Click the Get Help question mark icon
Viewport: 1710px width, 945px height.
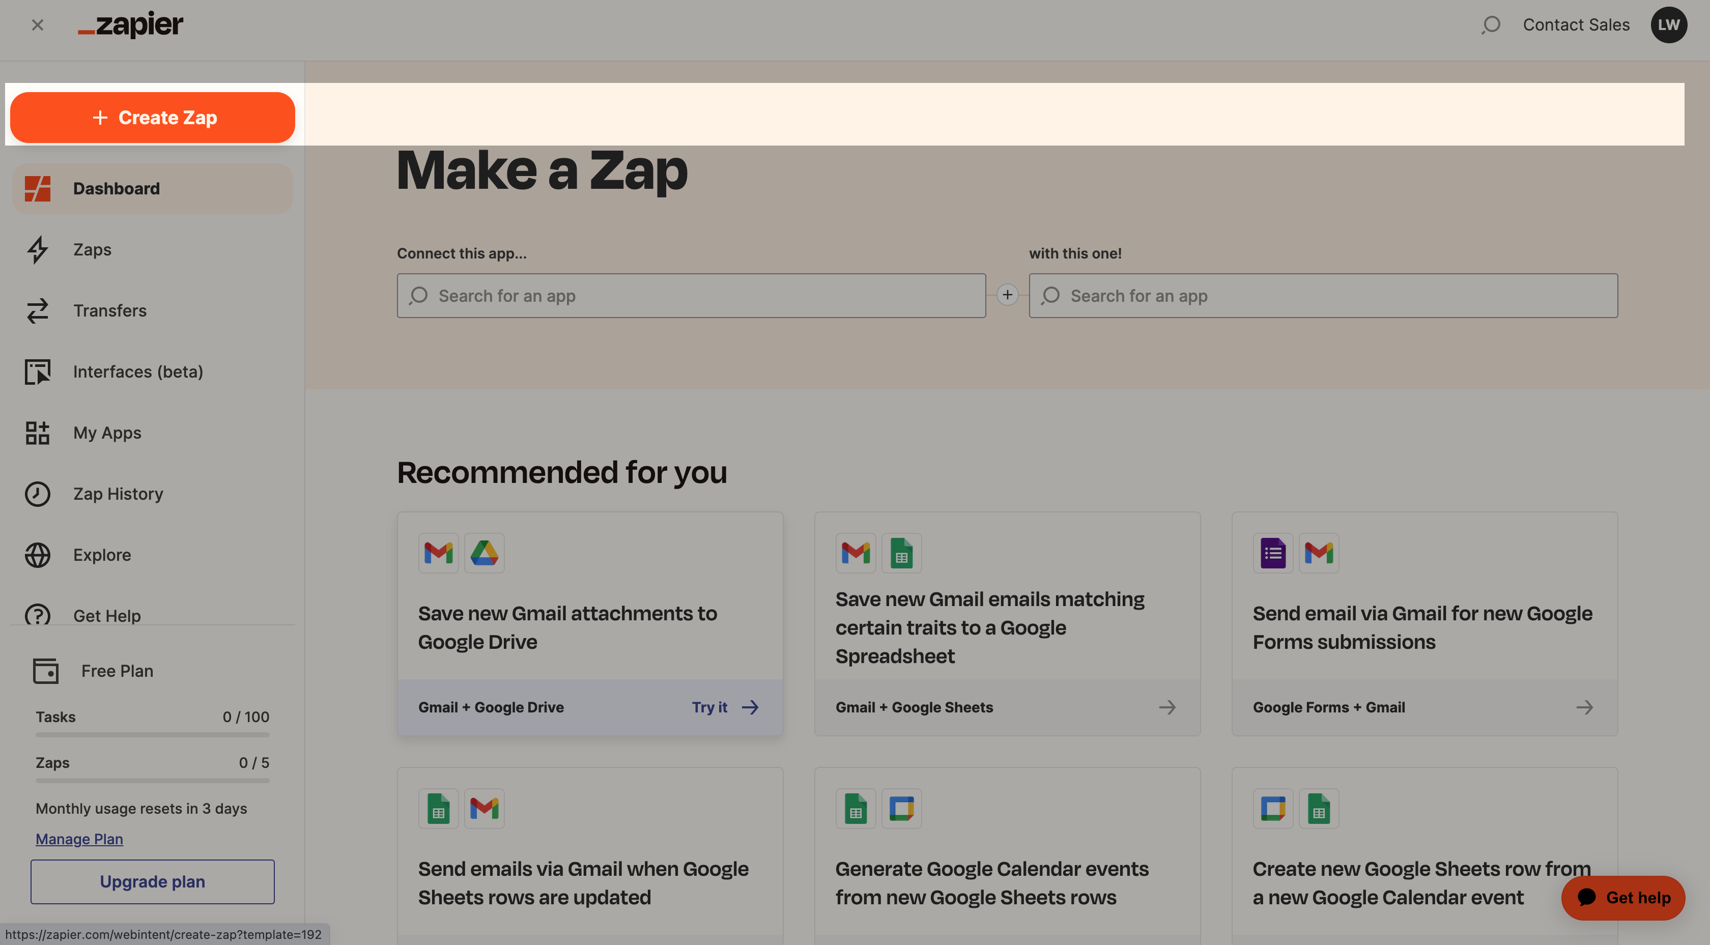(38, 615)
